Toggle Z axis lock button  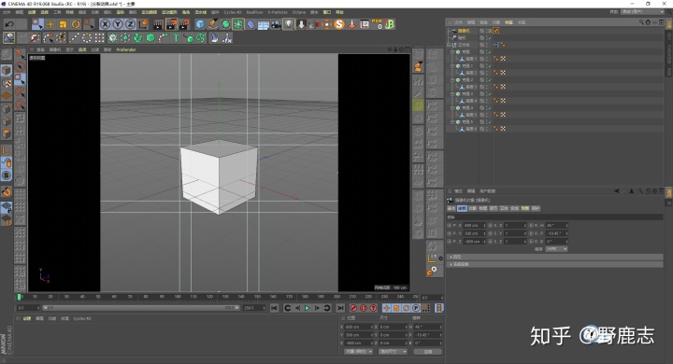click(131, 24)
